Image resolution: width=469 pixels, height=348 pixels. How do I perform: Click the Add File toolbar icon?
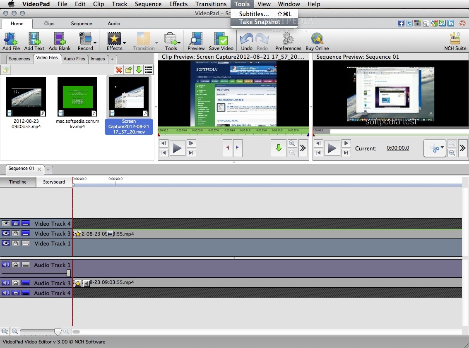(x=11, y=41)
